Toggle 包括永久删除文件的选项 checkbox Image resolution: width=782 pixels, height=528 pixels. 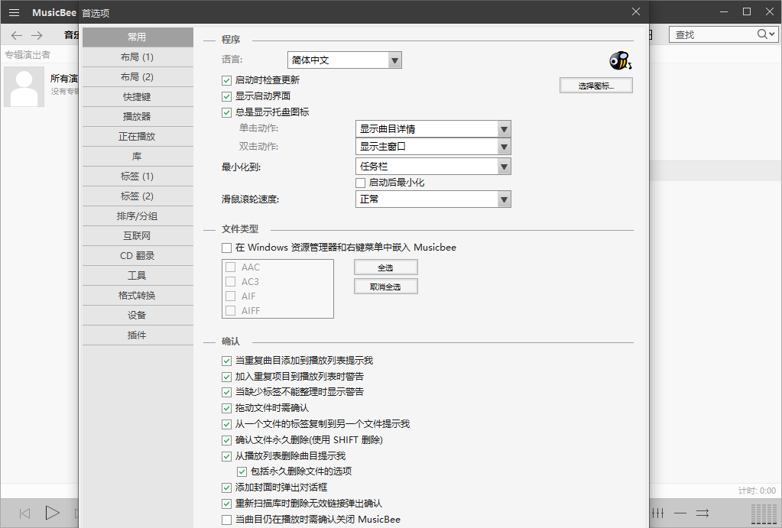pyautogui.click(x=242, y=471)
